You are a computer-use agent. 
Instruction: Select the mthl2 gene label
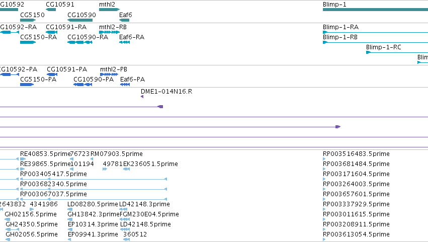(107, 5)
